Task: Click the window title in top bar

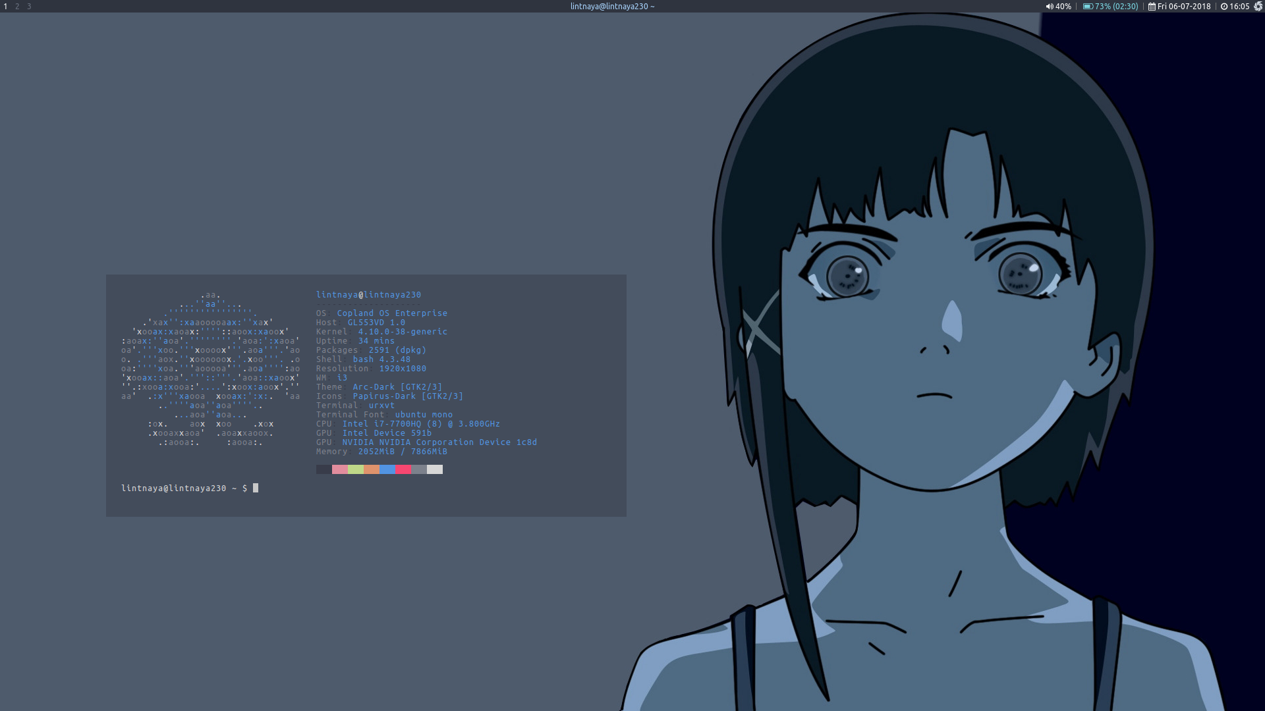Action: click(x=612, y=7)
